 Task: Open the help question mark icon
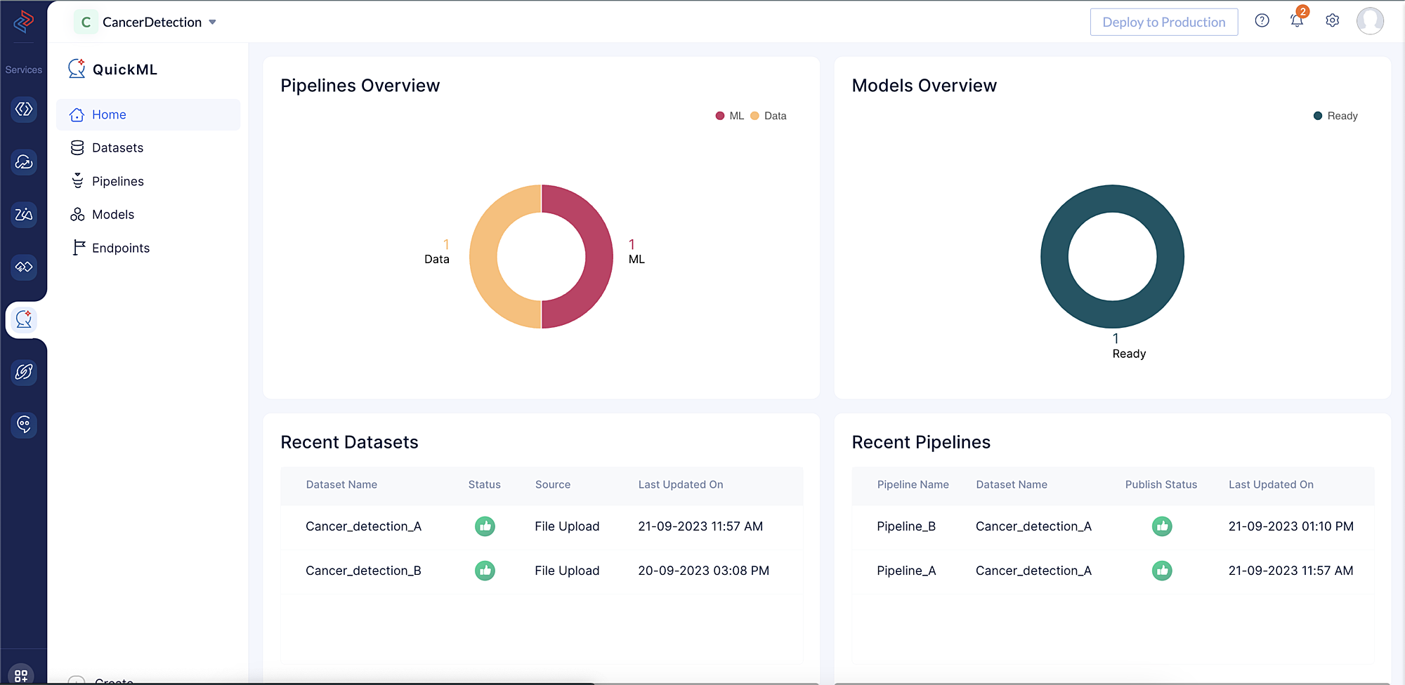pyautogui.click(x=1262, y=21)
